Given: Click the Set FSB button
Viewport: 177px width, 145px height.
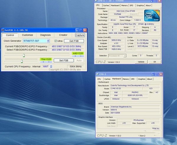Looking at the screenshot, I should [63, 60].
